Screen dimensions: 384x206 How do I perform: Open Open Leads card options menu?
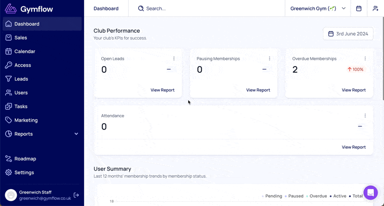(174, 58)
